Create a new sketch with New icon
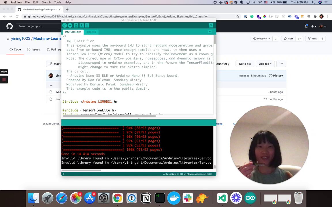 76,25
